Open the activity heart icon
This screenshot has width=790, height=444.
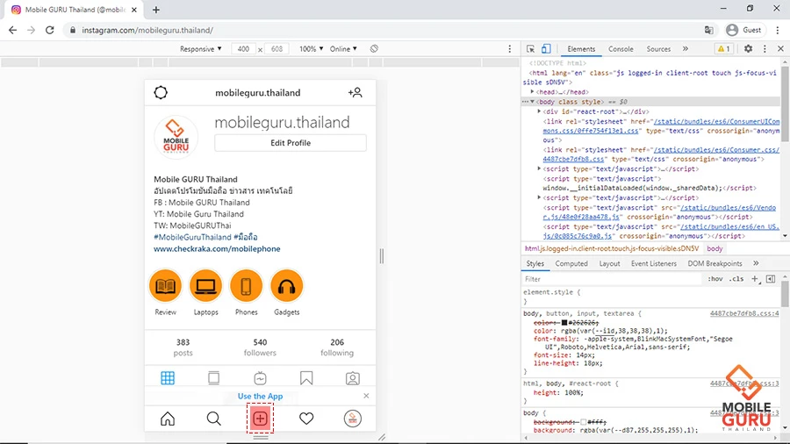[x=306, y=419]
